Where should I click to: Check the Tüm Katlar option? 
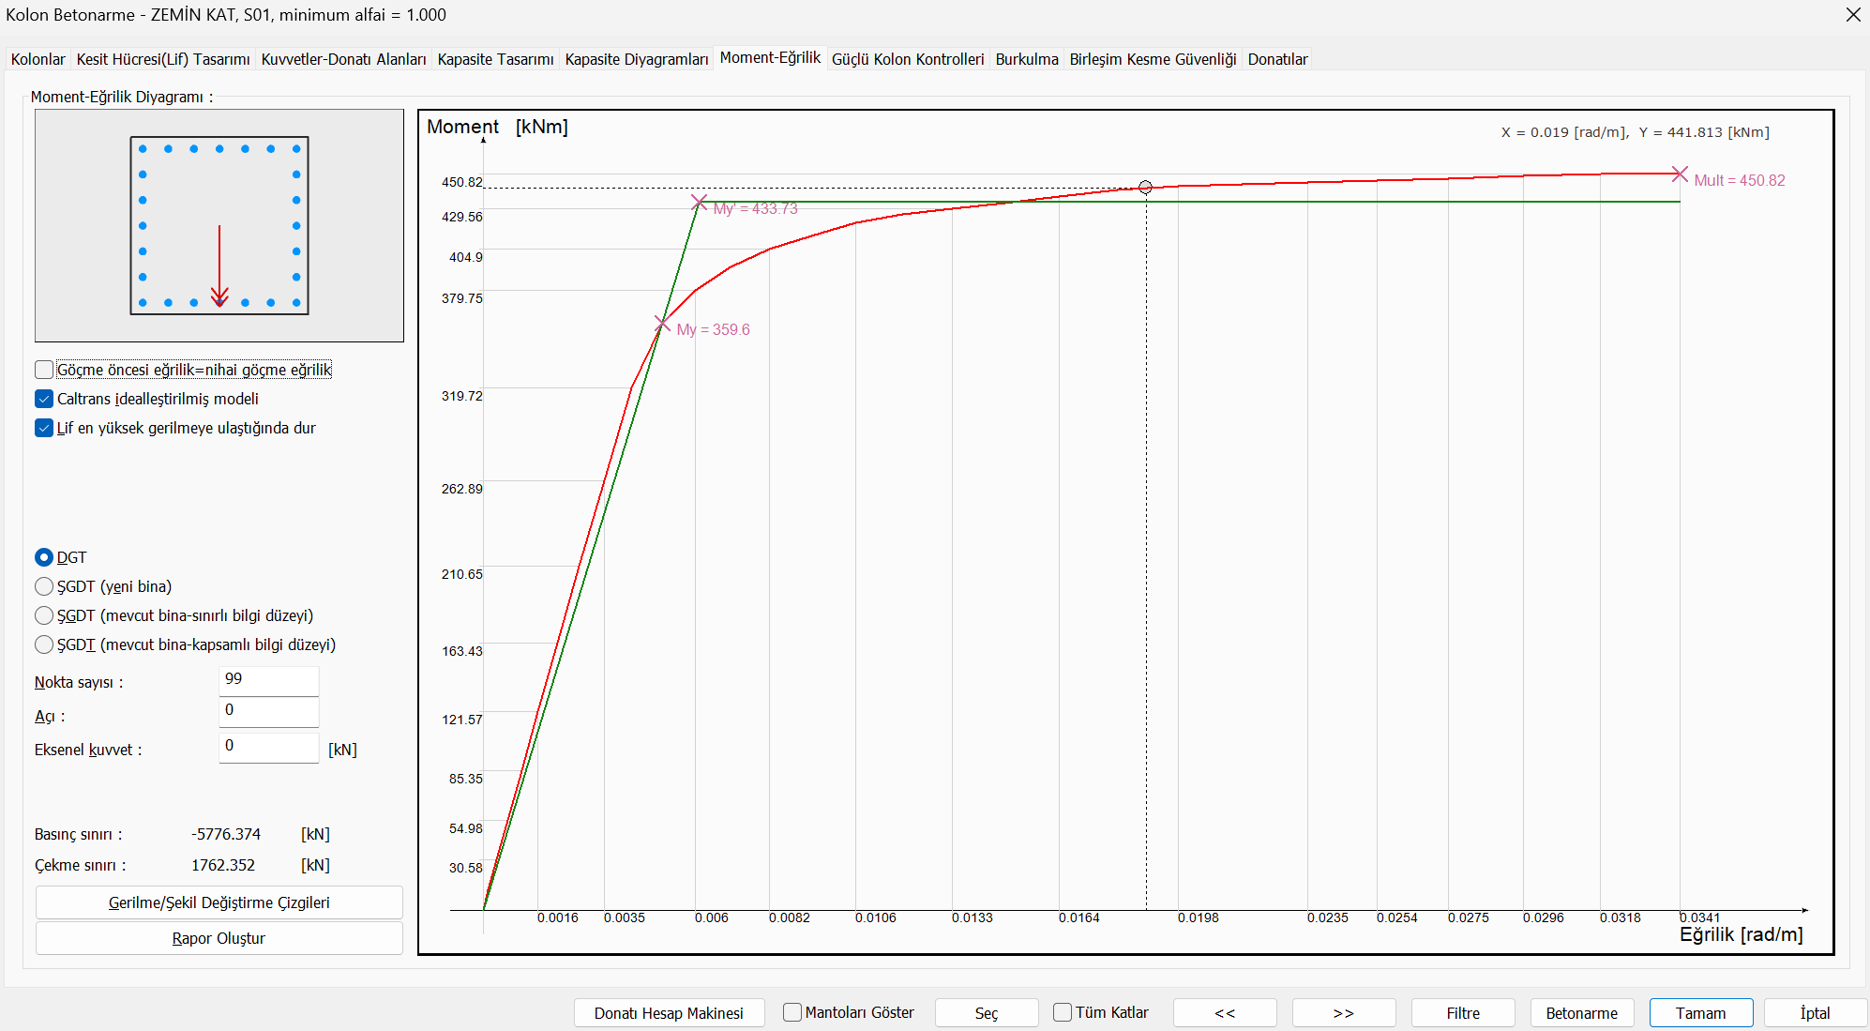[x=1063, y=1012]
